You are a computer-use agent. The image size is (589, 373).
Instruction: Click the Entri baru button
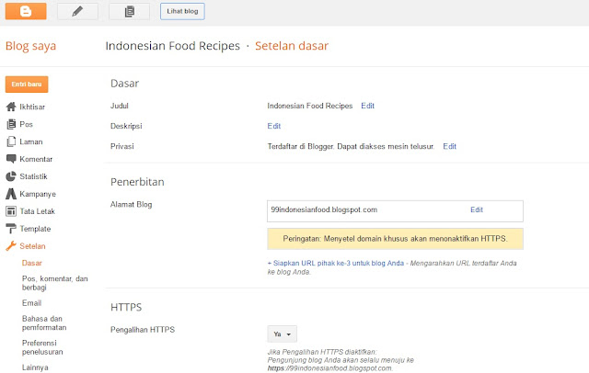pos(27,85)
